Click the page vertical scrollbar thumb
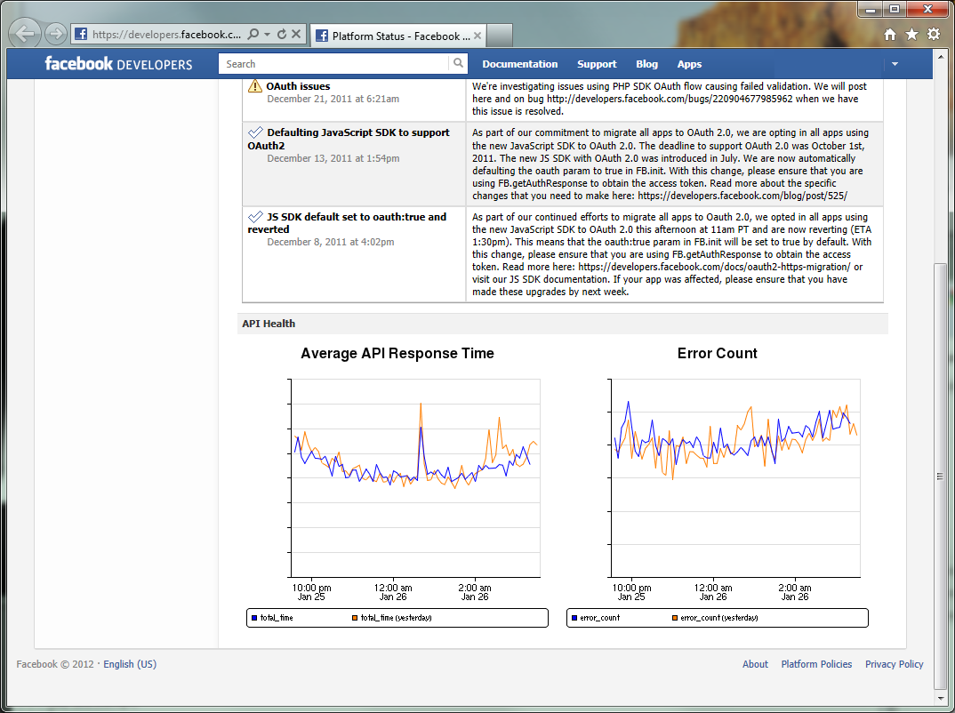955x713 pixels. [x=941, y=476]
